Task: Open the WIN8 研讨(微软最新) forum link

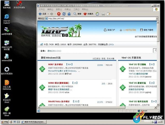Action: (59, 83)
